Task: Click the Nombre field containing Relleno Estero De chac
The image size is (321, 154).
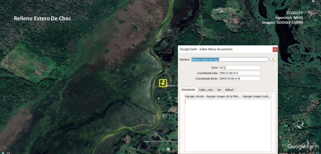Action: [230, 59]
